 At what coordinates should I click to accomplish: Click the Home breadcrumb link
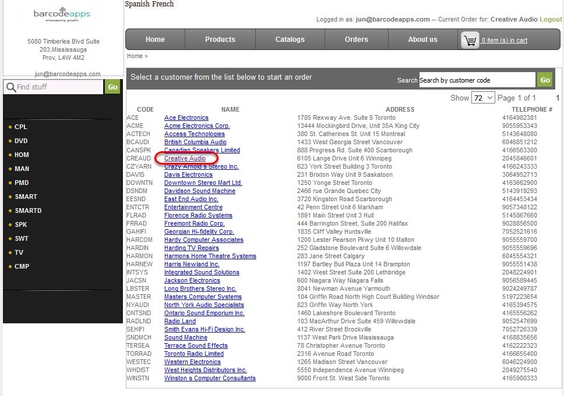[x=135, y=56]
